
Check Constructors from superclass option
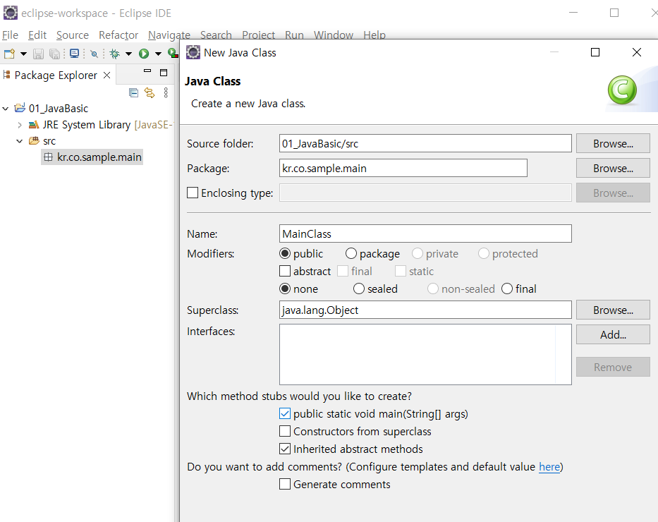click(x=285, y=432)
